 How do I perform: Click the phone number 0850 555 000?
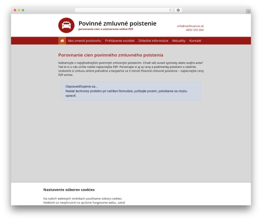[195, 30]
